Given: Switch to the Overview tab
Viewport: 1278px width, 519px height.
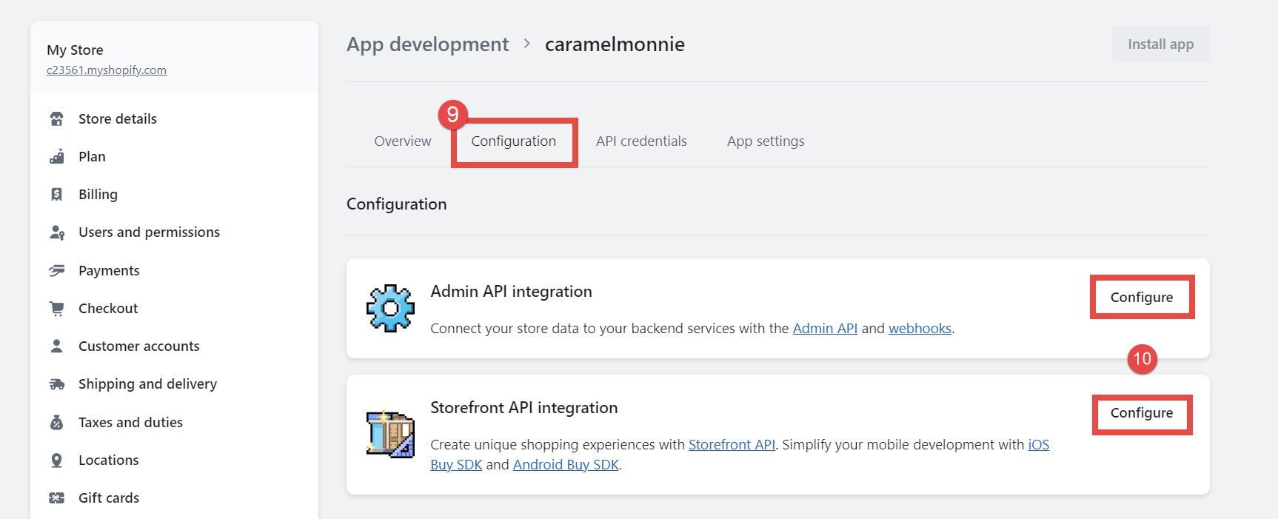Looking at the screenshot, I should tap(402, 141).
